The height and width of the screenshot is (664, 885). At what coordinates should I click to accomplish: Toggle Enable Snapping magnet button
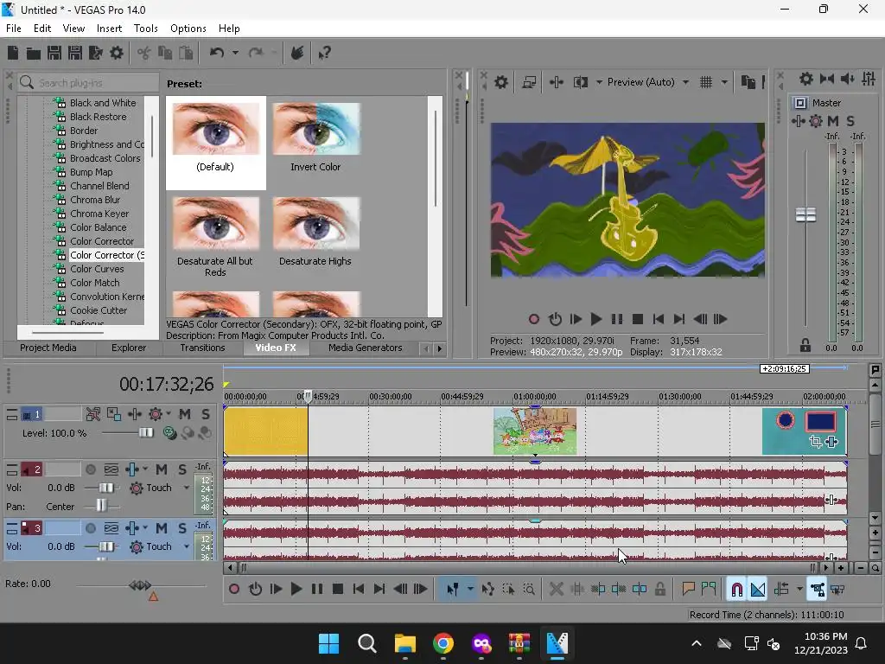pyautogui.click(x=736, y=590)
